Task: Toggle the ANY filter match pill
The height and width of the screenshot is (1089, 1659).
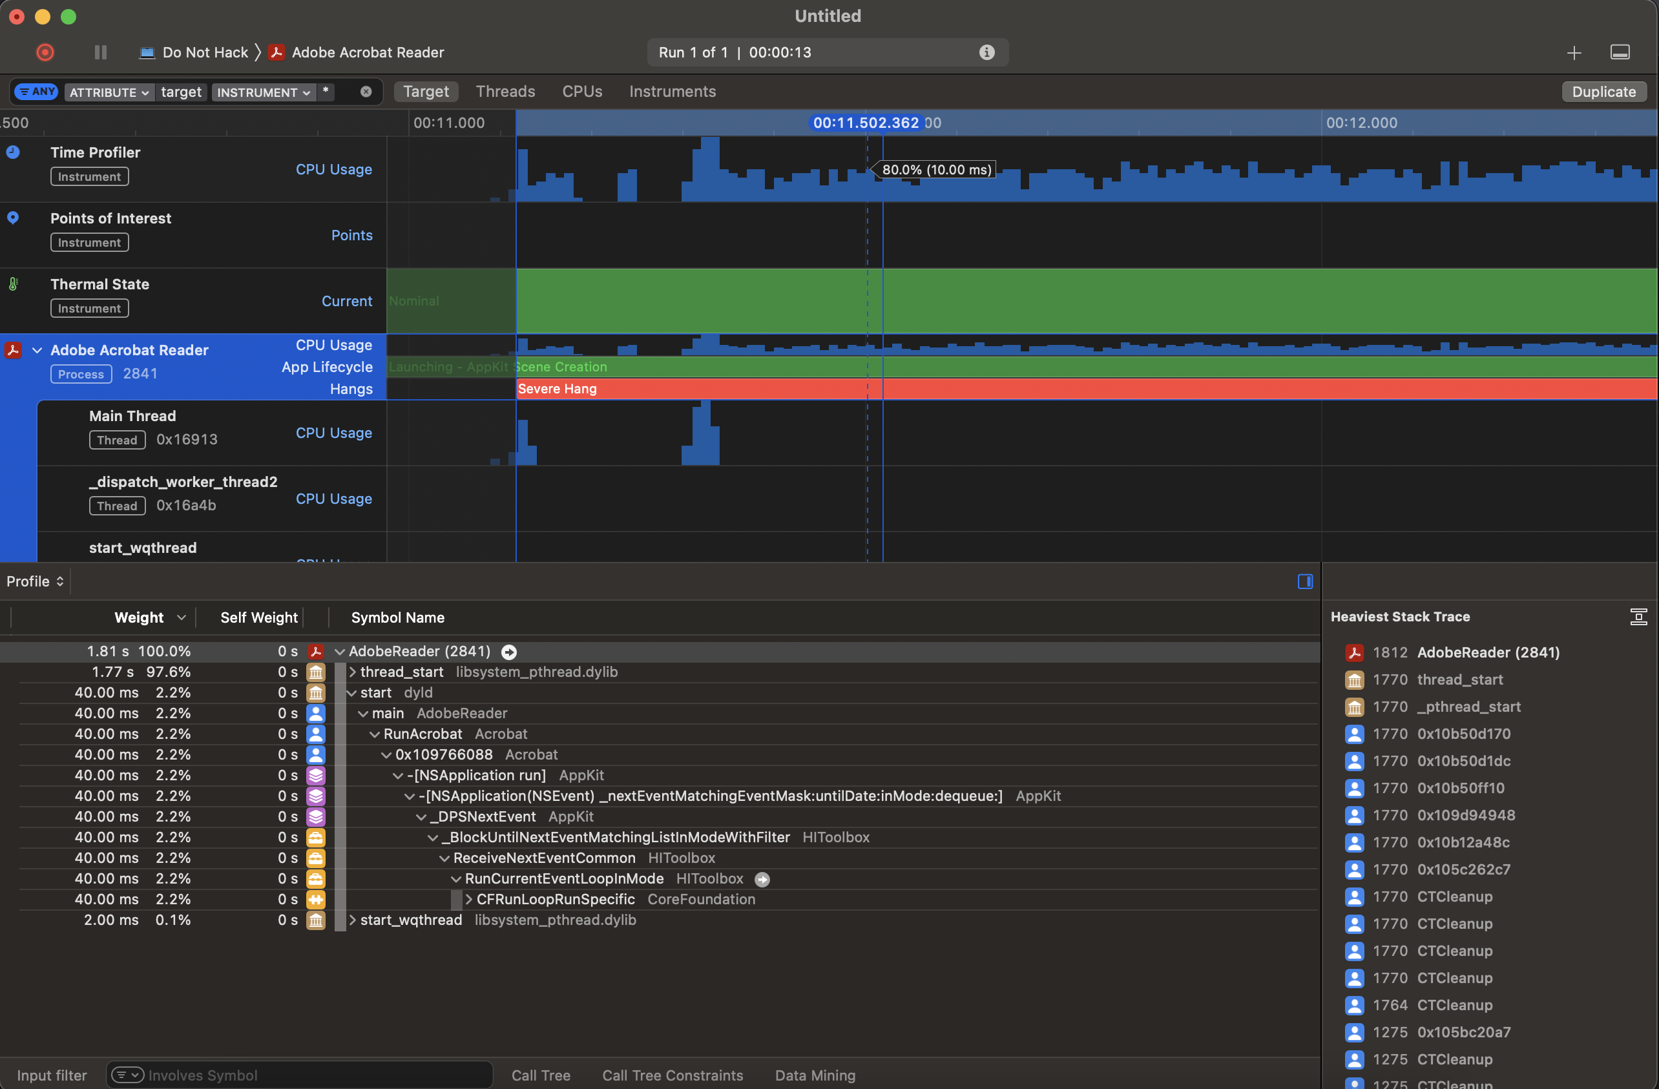Action: [x=36, y=92]
